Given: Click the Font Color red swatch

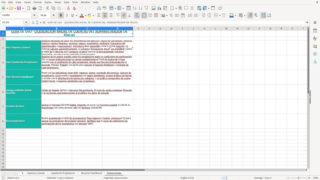Looking at the screenshot, I should pos(82,15).
